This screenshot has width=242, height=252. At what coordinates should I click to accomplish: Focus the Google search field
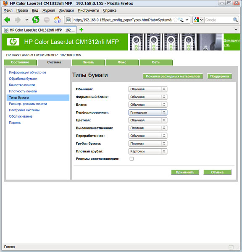219,20
